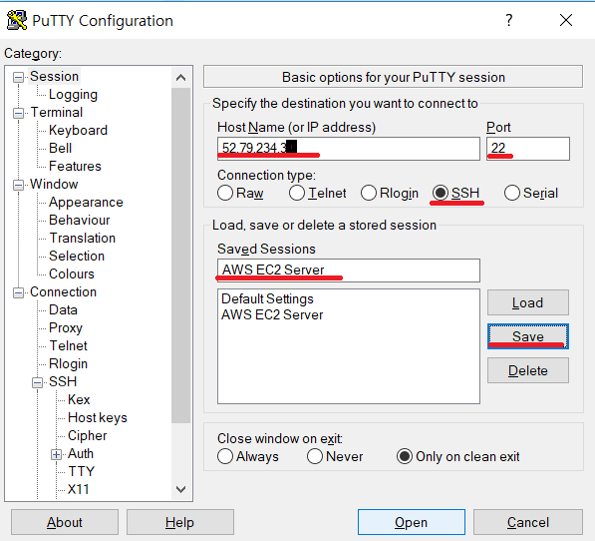Screen dimensions: 595x541
Task: Click the Load session button
Action: tap(528, 302)
